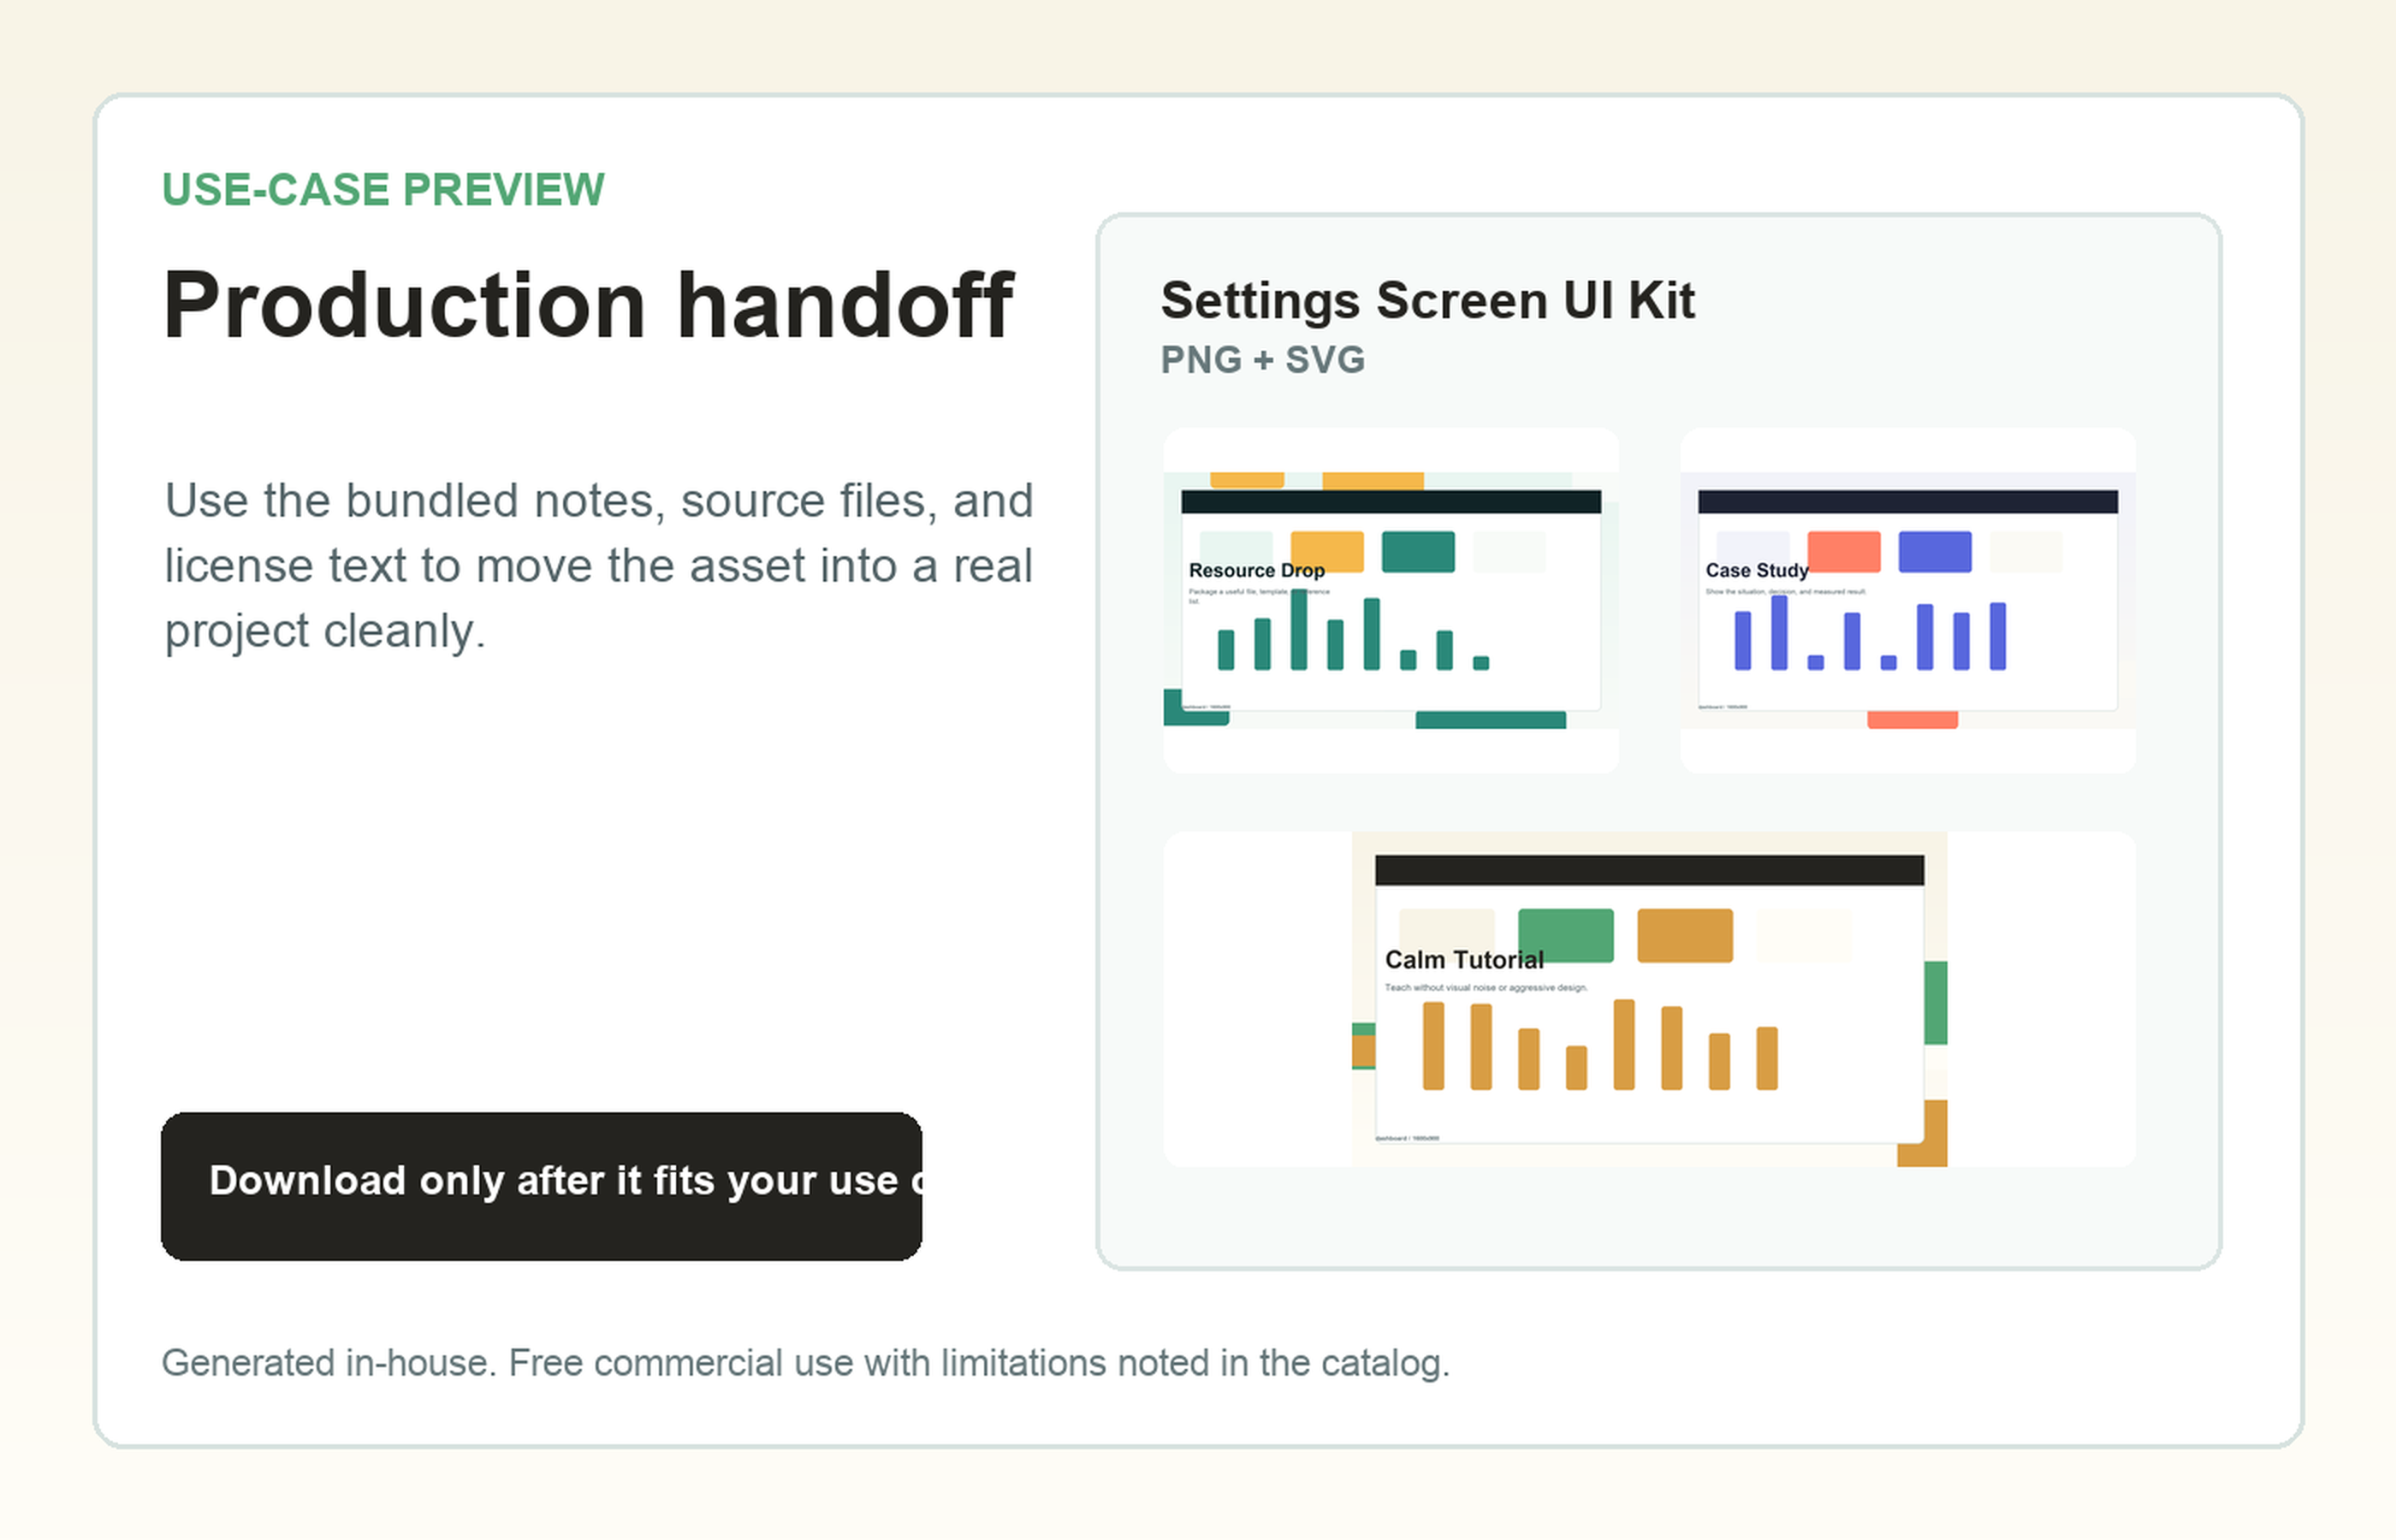Open the Resource Drop preview thumbnail

(1391, 600)
